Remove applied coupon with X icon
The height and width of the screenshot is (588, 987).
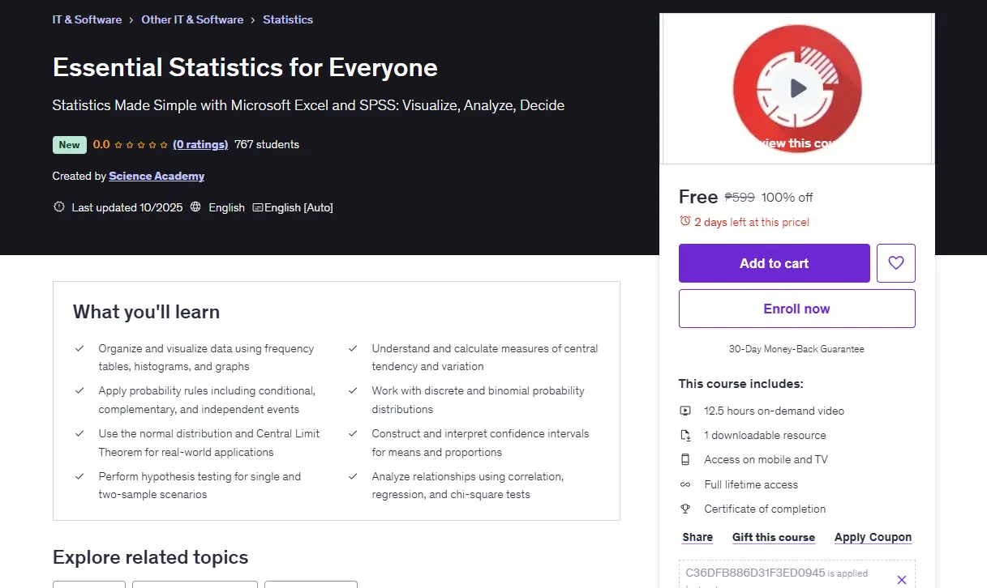pyautogui.click(x=902, y=580)
